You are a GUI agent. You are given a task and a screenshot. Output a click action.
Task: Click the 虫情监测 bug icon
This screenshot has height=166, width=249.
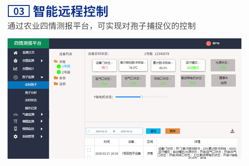(x=15, y=61)
